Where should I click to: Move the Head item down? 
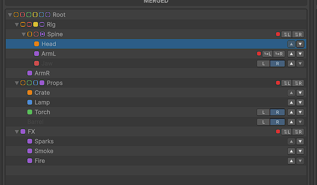click(x=300, y=44)
